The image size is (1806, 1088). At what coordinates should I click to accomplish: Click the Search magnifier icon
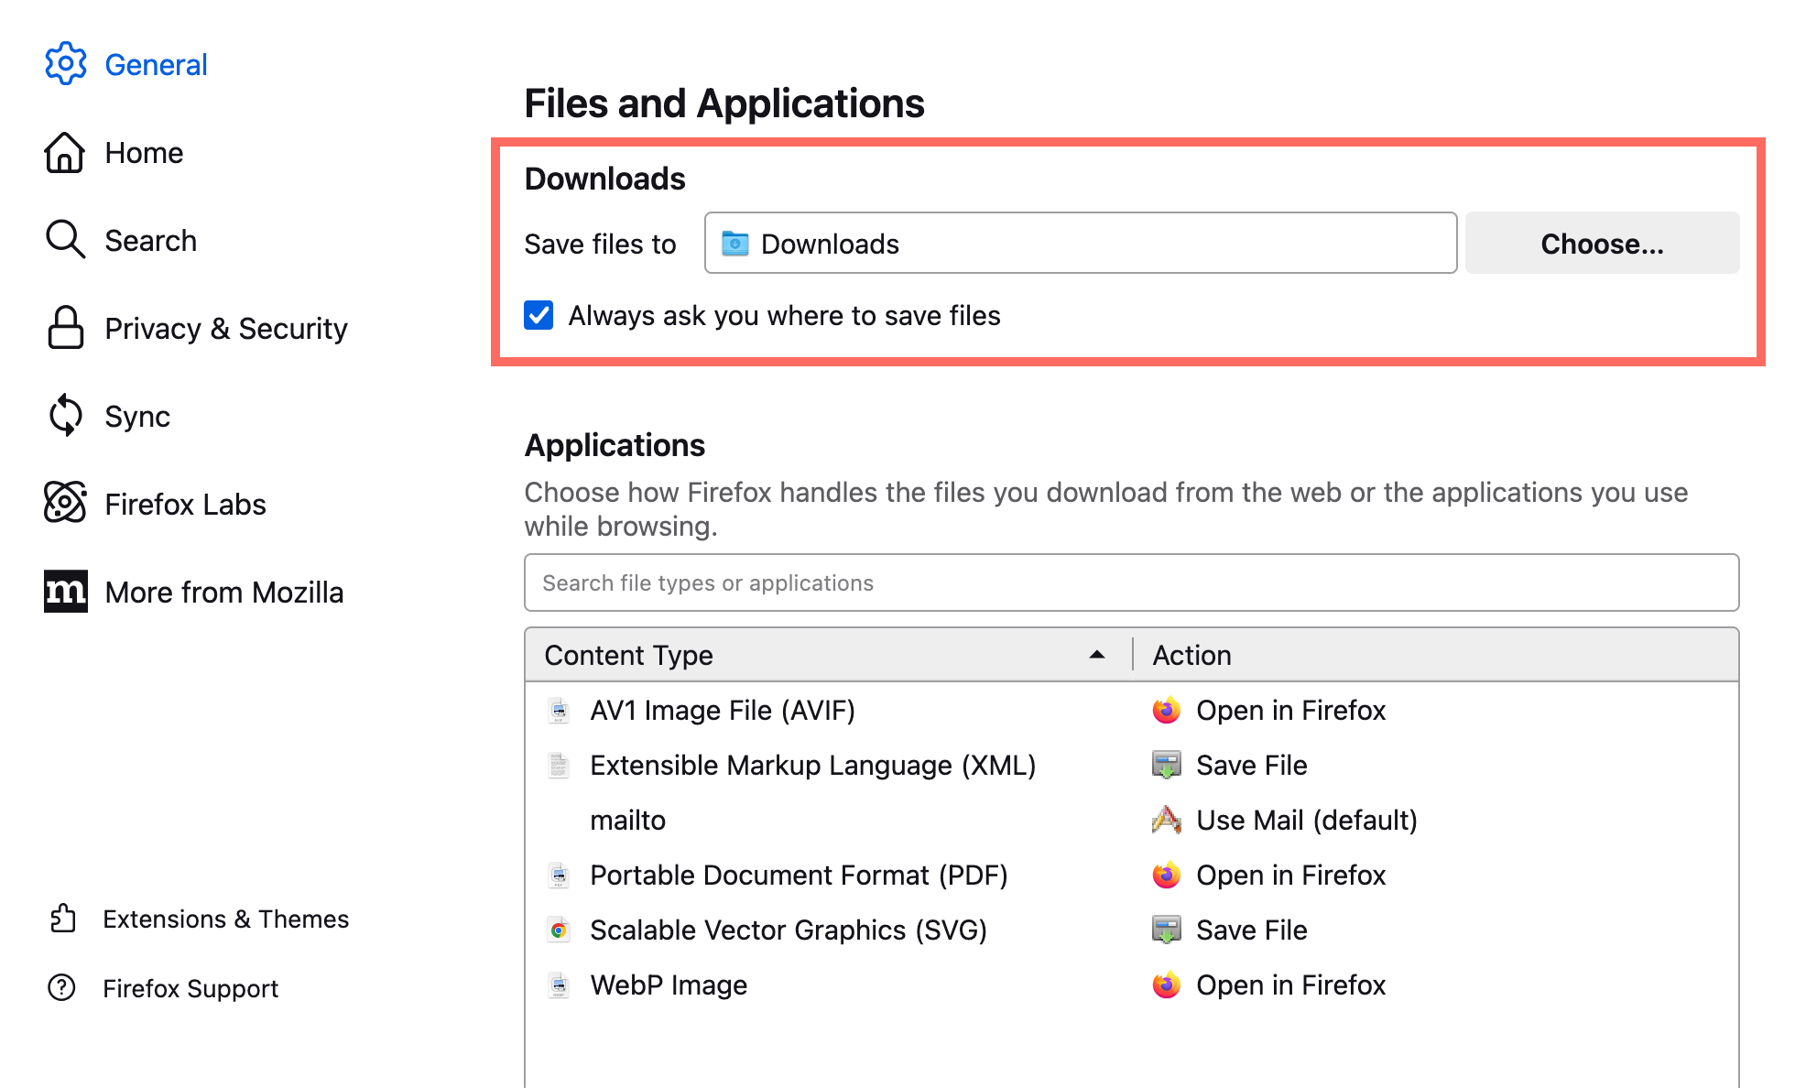(65, 240)
